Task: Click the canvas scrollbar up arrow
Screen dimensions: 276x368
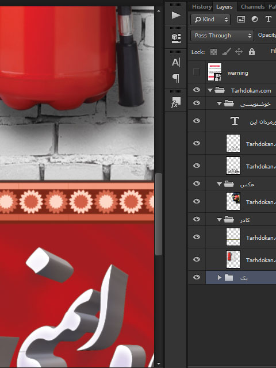Action: 159,10
